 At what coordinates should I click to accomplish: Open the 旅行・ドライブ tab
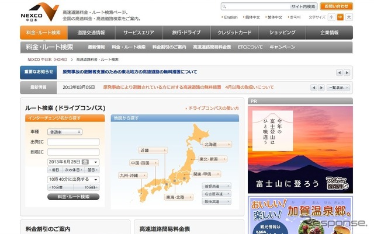coord(186,33)
